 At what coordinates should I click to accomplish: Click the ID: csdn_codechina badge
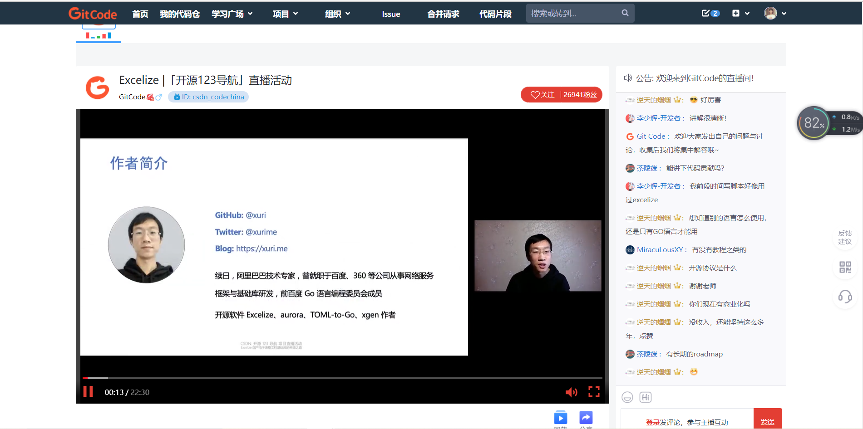[208, 97]
